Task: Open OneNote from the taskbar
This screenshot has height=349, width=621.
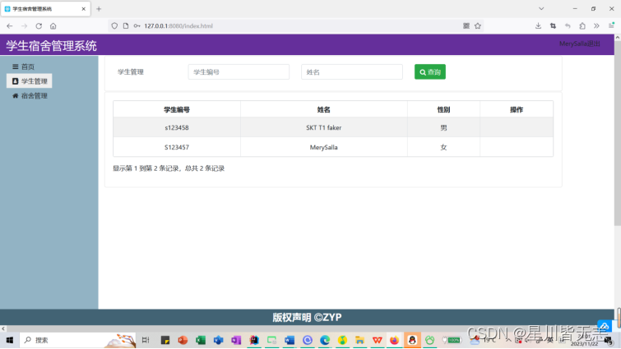Action: click(236, 340)
